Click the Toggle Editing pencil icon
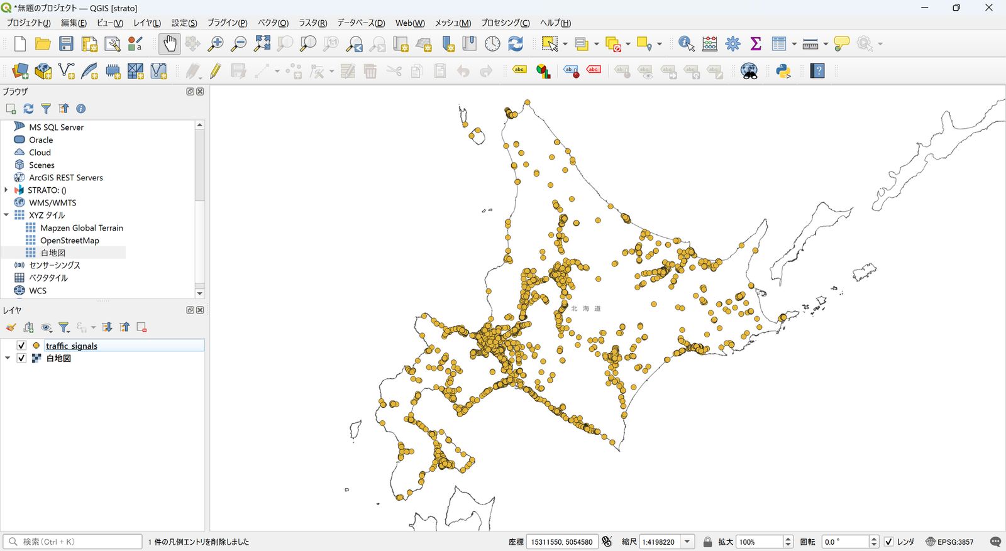The height and width of the screenshot is (551, 1006). click(x=215, y=71)
